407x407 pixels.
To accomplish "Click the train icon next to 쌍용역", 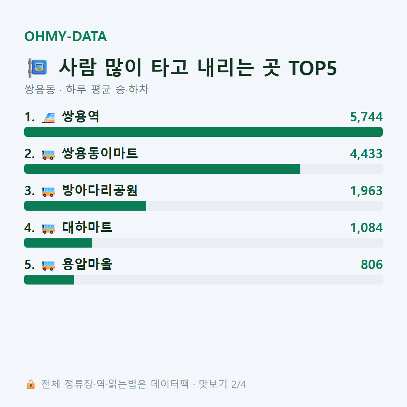I will pos(48,117).
